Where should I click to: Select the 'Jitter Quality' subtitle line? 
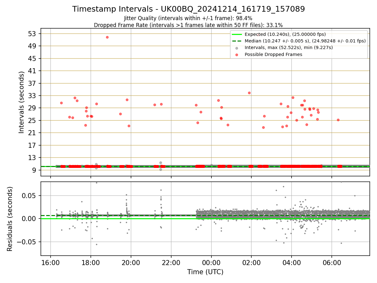pos(188,19)
